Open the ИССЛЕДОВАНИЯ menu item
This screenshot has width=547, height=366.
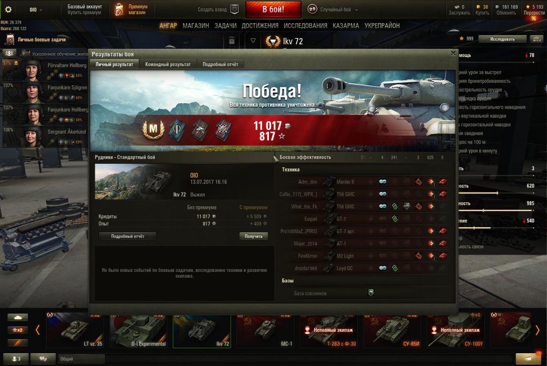coord(305,26)
